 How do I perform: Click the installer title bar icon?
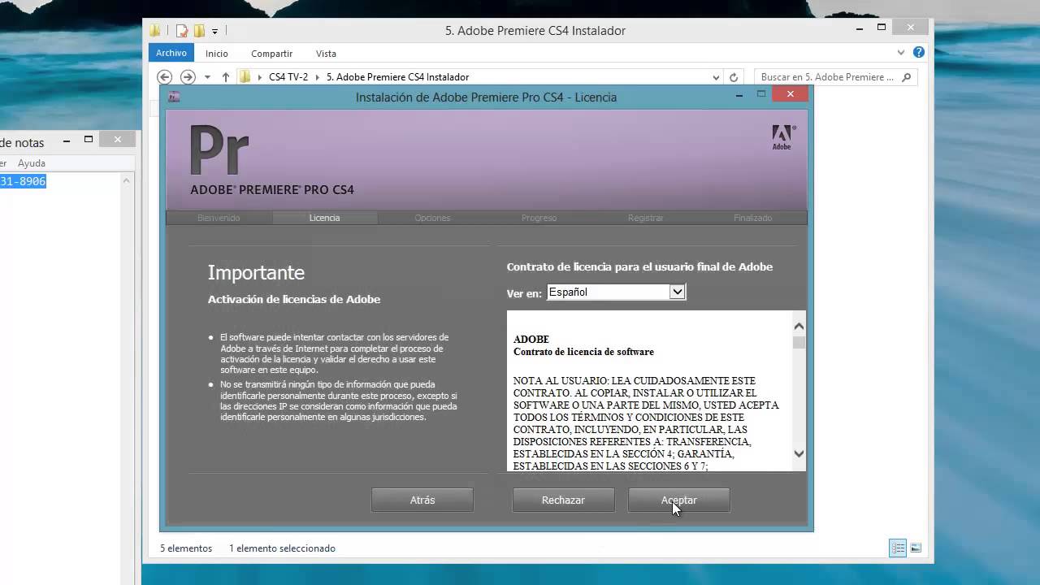click(174, 97)
